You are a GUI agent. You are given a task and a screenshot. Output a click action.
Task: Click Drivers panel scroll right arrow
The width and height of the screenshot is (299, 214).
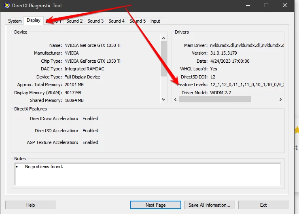coord(281,100)
